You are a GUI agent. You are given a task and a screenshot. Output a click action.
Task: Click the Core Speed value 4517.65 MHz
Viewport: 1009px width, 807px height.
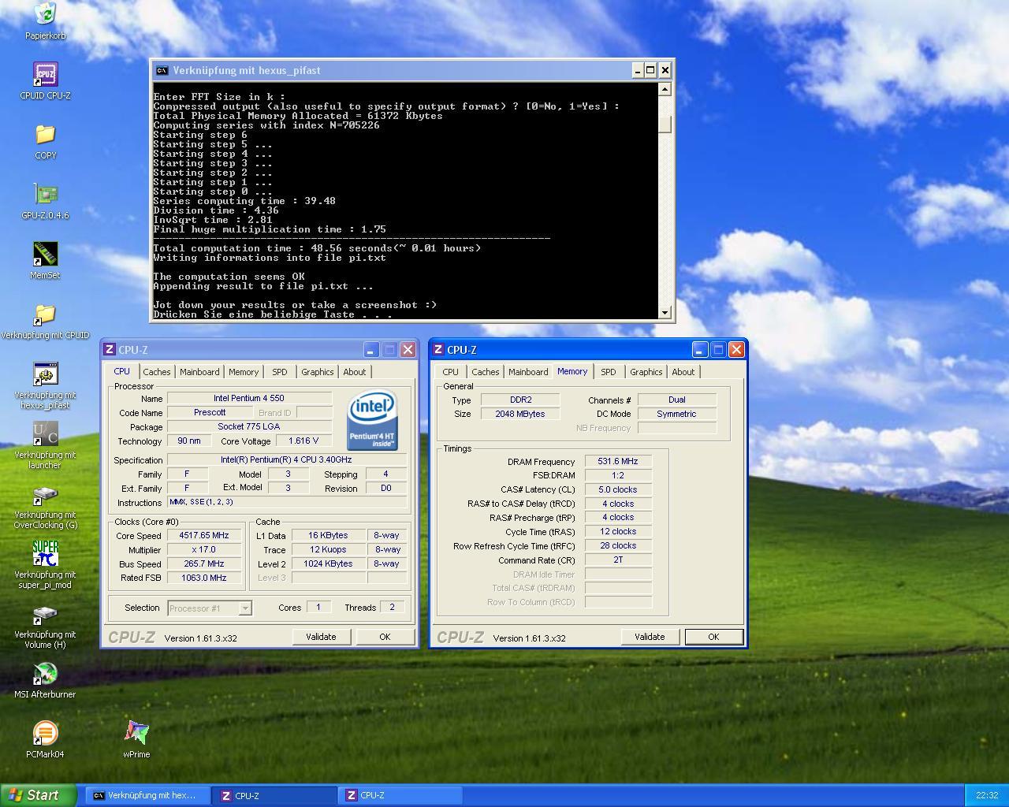click(204, 535)
